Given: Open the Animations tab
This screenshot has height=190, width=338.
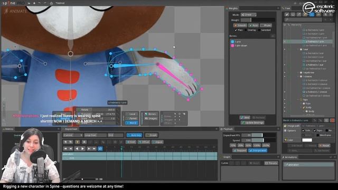Looking at the screenshot, I should tap(290, 157).
